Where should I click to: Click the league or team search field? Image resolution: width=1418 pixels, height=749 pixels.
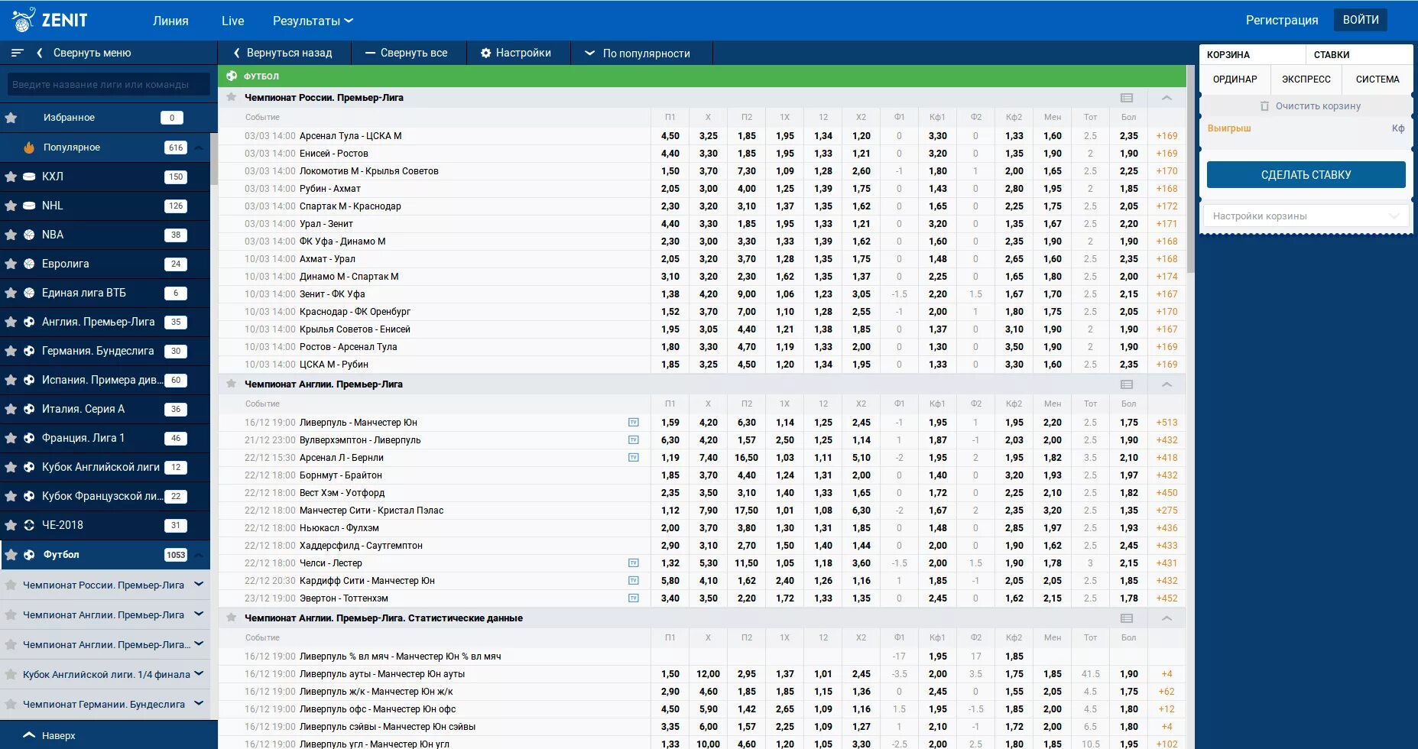click(108, 84)
